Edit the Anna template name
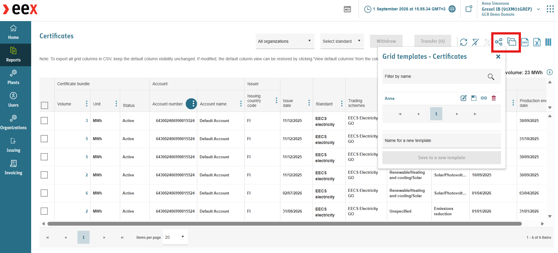Screen dimensions: 558x253 463,98
